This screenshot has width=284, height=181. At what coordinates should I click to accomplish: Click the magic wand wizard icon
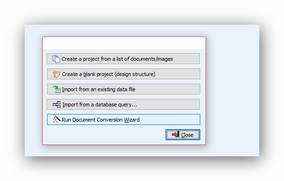(57, 120)
